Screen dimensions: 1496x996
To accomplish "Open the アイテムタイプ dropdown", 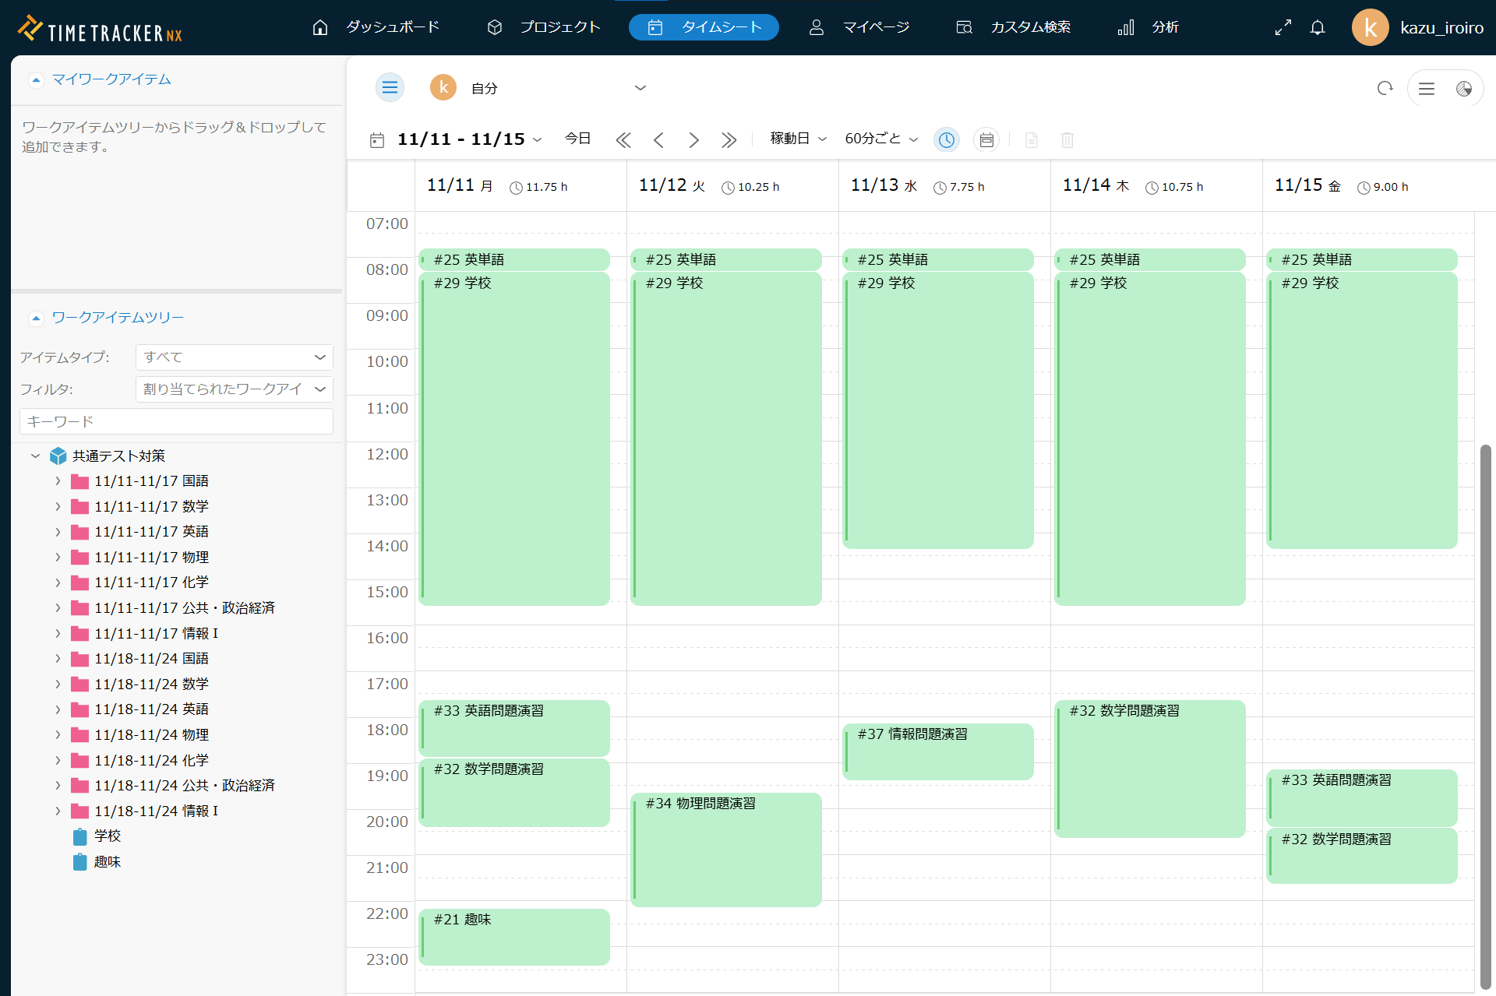I will [x=234, y=357].
